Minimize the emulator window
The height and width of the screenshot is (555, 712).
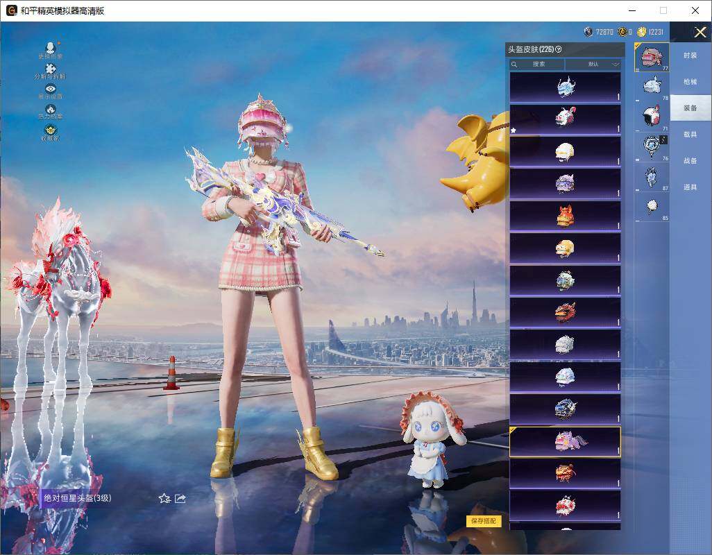[x=632, y=10]
